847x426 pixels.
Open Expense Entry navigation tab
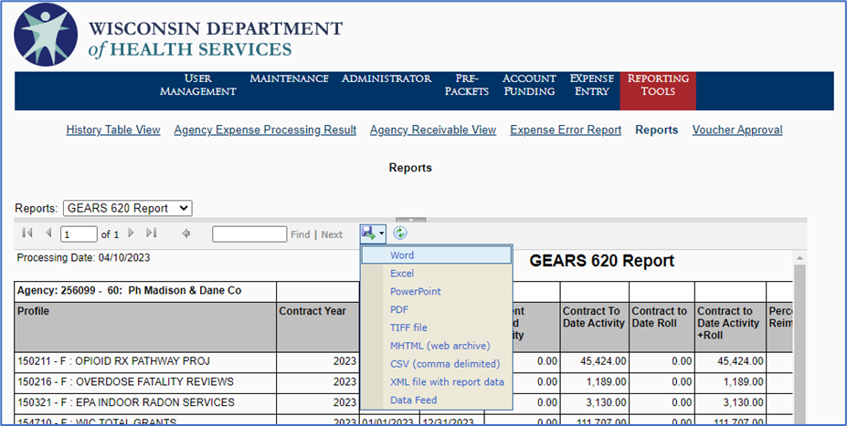tap(592, 85)
